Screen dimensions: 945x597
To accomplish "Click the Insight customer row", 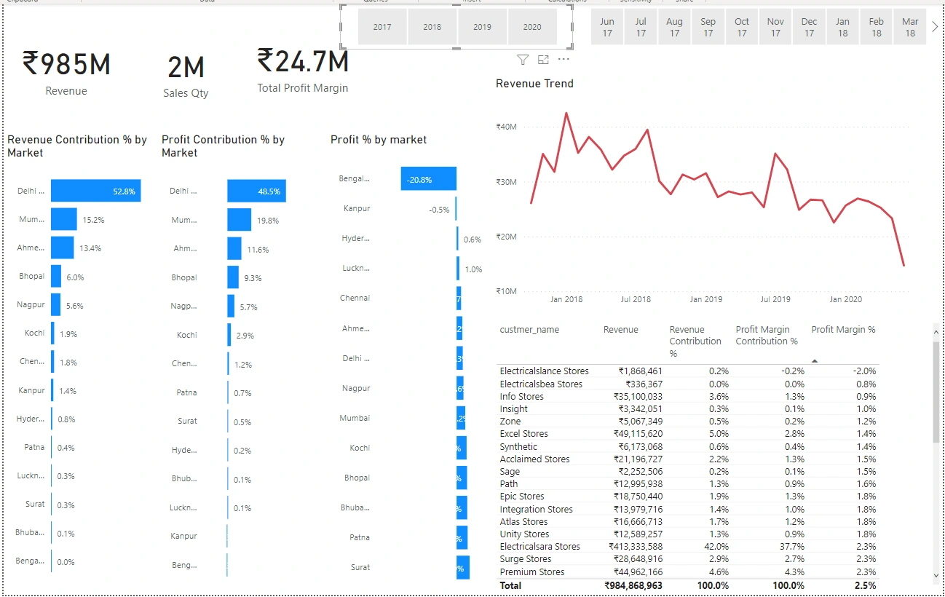I will (x=688, y=408).
